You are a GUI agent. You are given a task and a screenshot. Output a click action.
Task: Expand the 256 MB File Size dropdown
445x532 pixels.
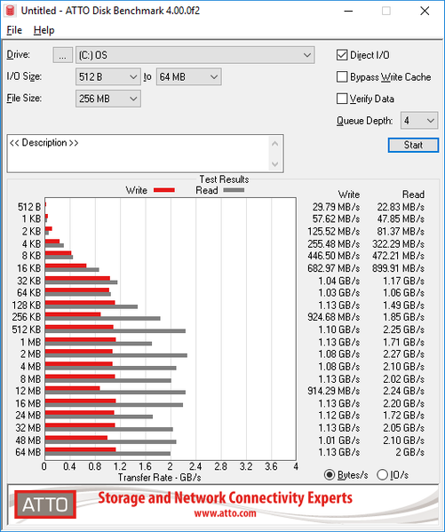[108, 99]
